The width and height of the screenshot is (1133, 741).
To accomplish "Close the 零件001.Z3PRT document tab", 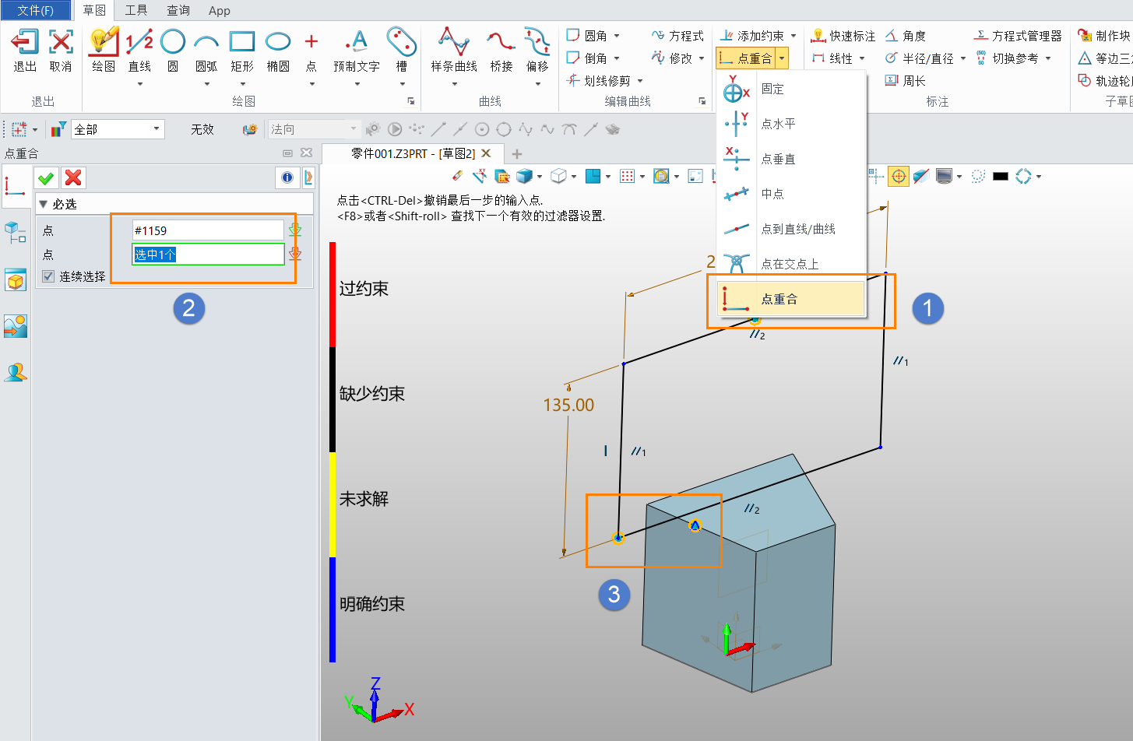I will [x=486, y=153].
